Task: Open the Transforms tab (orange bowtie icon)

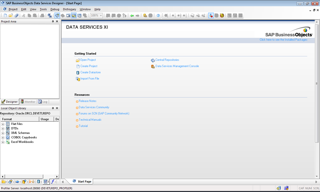Action: coord(32,182)
